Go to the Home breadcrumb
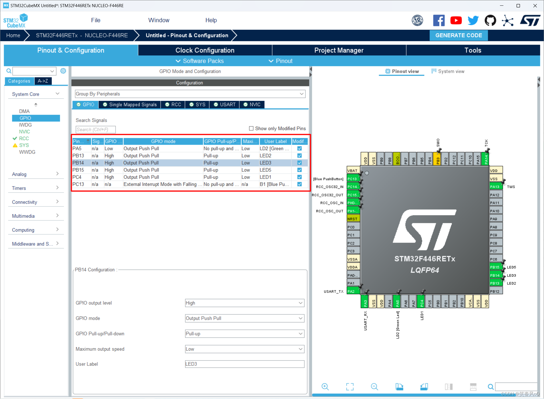Screen dimensions: 544x399 point(13,35)
